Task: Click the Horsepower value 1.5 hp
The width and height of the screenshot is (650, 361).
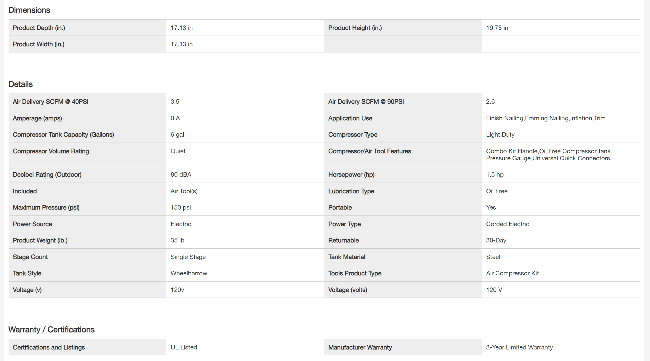Action: pyautogui.click(x=494, y=175)
